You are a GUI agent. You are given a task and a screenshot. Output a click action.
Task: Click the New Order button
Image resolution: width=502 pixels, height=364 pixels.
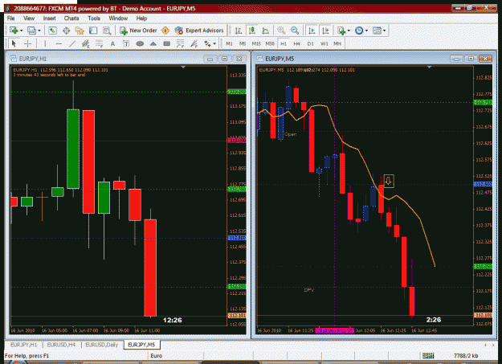point(138,31)
